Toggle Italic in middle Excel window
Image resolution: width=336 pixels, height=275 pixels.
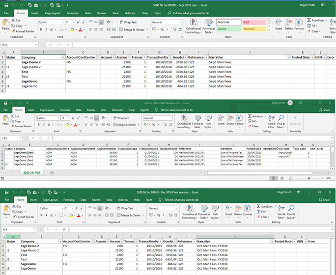44,125
